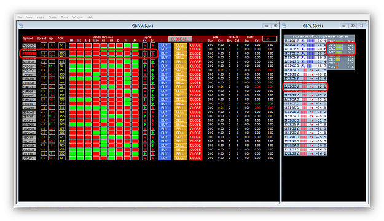Click BUY in the EURUSD row

164,104
